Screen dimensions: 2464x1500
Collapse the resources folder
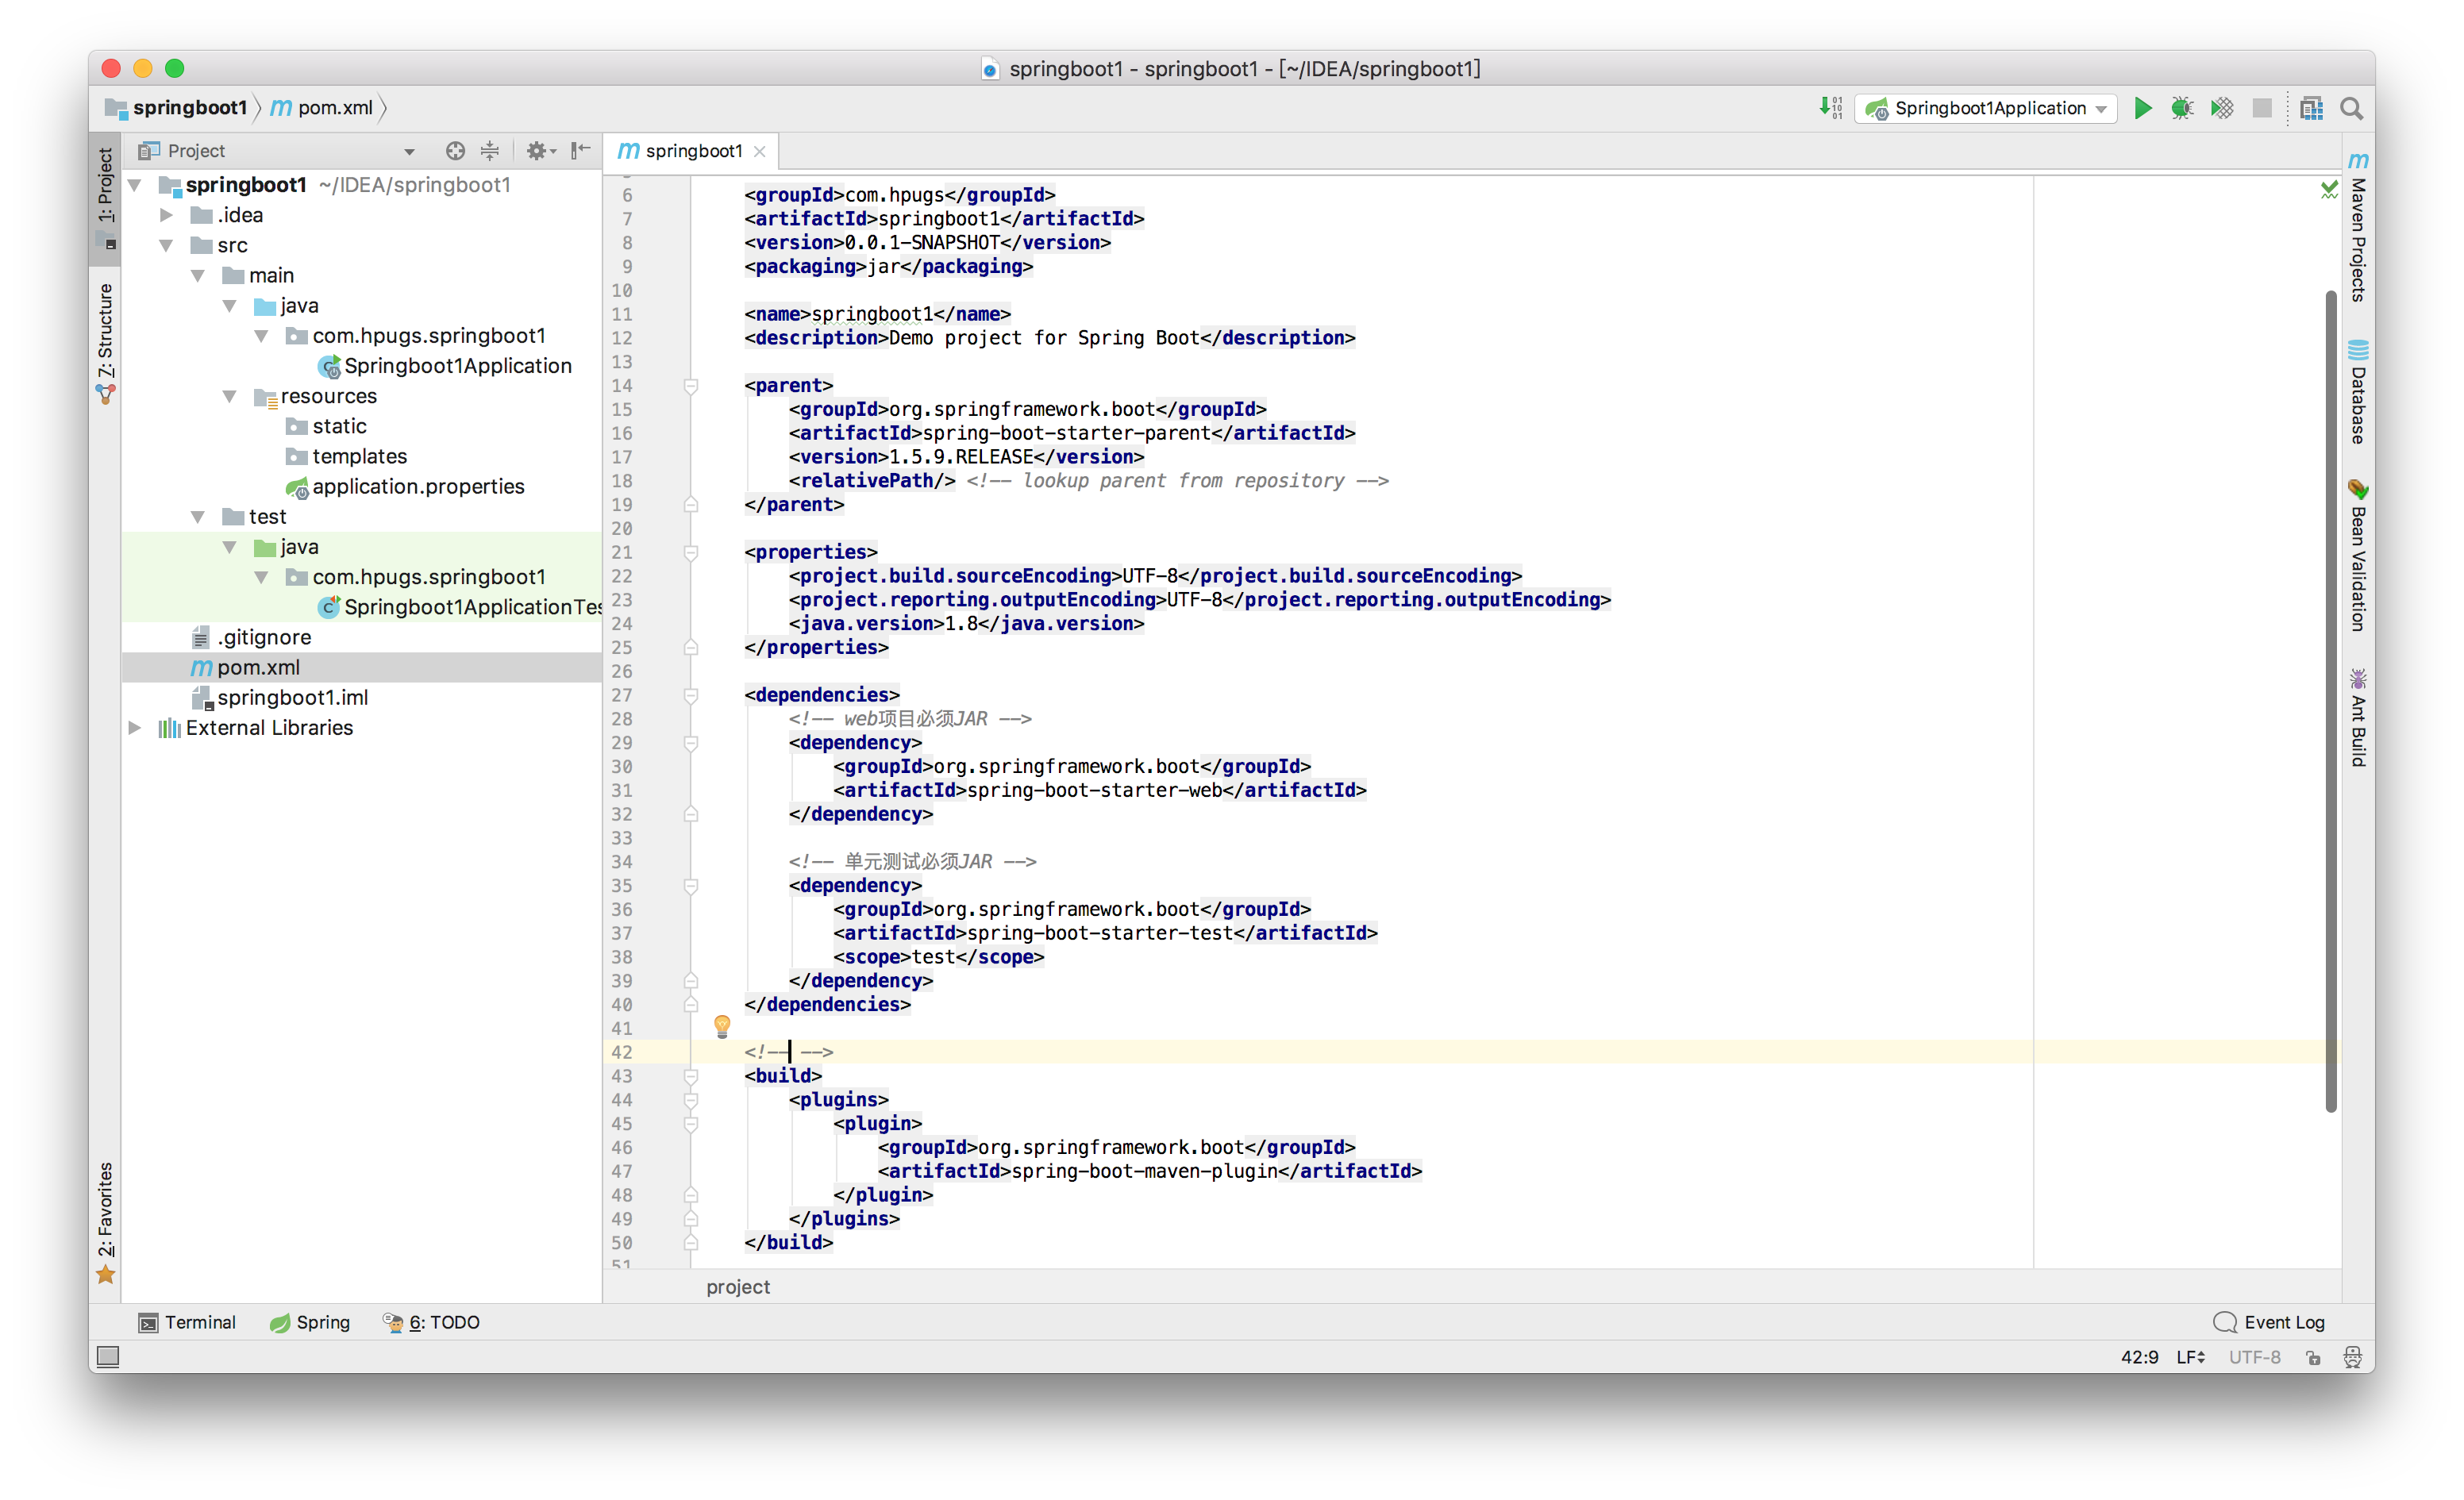(x=230, y=396)
